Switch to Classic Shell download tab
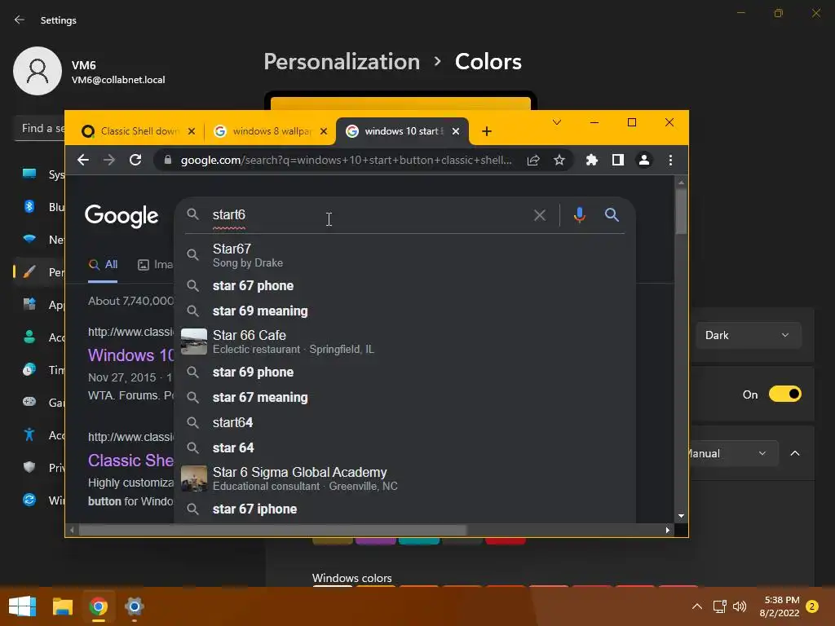Viewport: 835px width, 626px height. coord(139,131)
